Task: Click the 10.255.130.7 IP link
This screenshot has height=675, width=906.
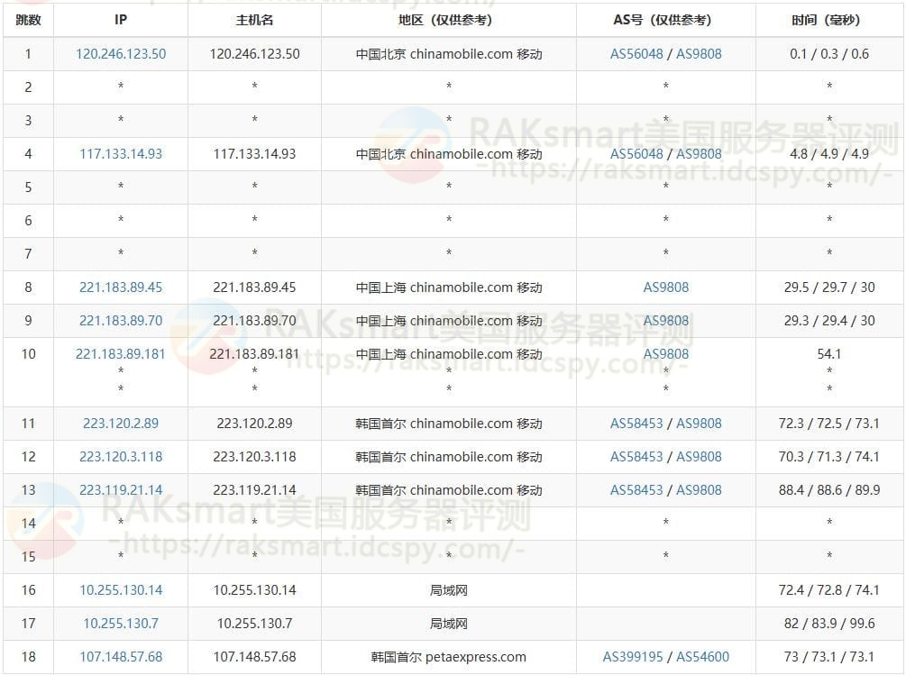Action: pos(121,624)
